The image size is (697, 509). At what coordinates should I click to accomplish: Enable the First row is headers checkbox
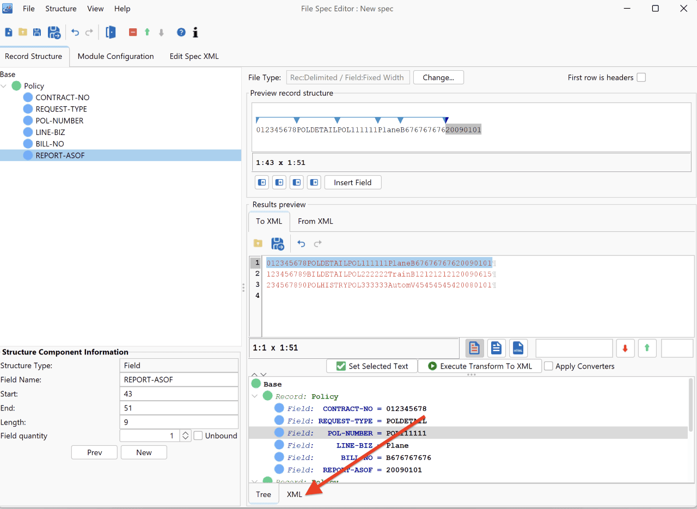point(641,77)
